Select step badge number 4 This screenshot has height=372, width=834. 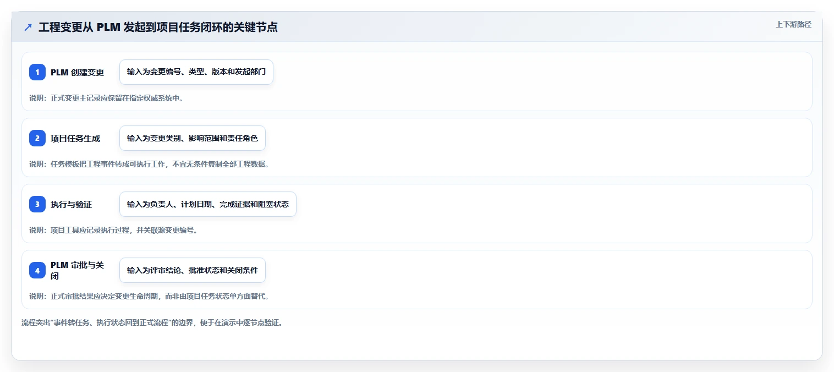pos(37,270)
